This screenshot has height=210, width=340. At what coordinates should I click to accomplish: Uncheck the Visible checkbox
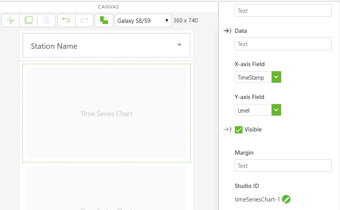click(x=239, y=130)
